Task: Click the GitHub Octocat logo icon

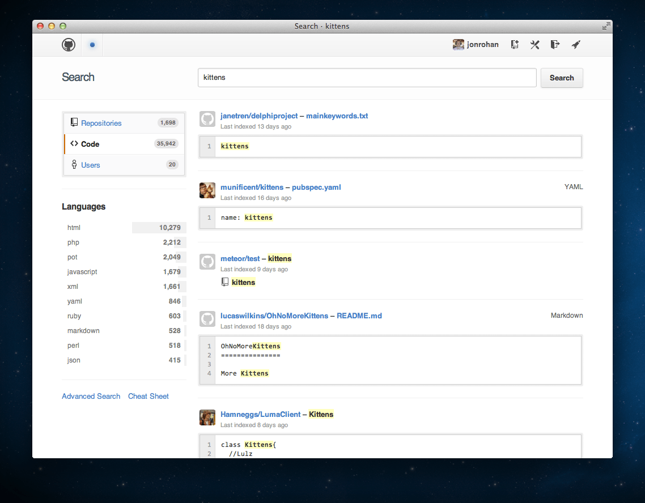Action: pyautogui.click(x=69, y=45)
